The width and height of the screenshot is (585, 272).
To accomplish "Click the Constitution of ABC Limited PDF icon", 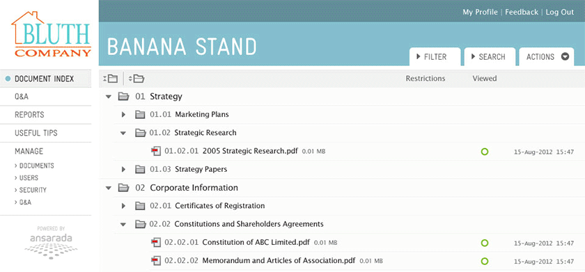I will pyautogui.click(x=155, y=242).
